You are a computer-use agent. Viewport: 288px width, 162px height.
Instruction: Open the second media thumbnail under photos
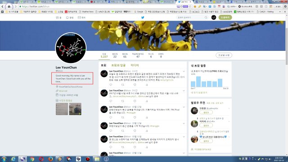click(75, 109)
